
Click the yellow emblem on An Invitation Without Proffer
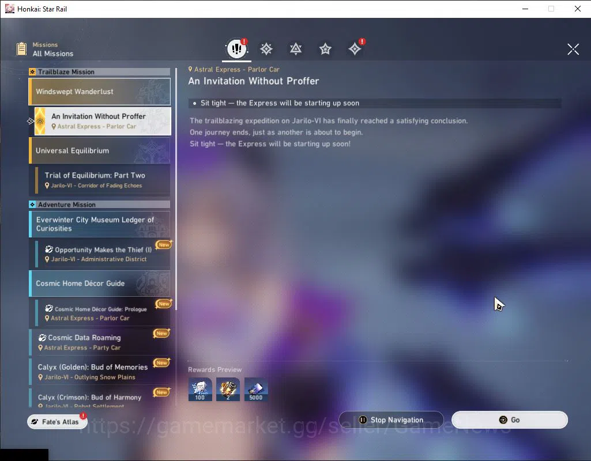[x=40, y=121]
